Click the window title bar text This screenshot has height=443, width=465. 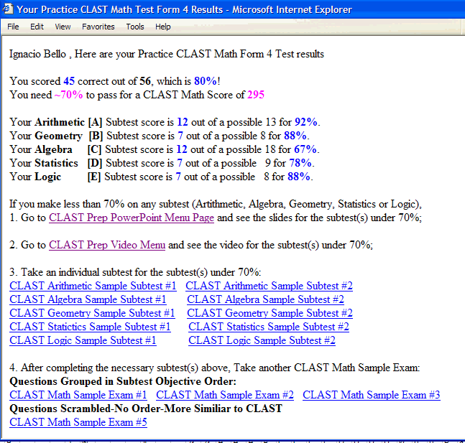pos(185,9)
